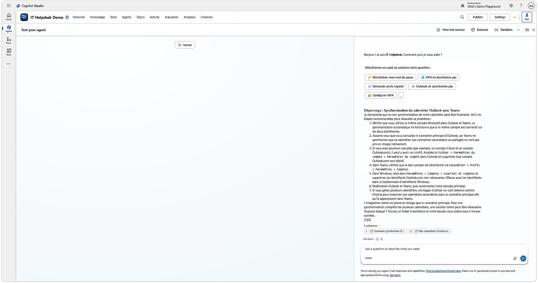Click the search magnifier icon

coord(462,17)
